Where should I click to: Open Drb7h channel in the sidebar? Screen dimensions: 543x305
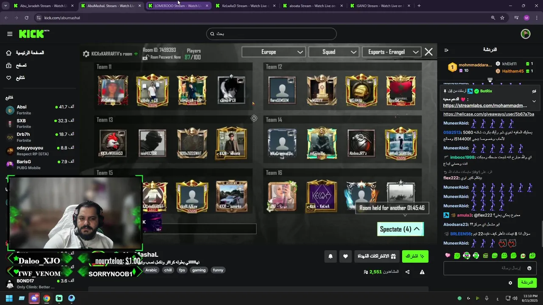40,137
